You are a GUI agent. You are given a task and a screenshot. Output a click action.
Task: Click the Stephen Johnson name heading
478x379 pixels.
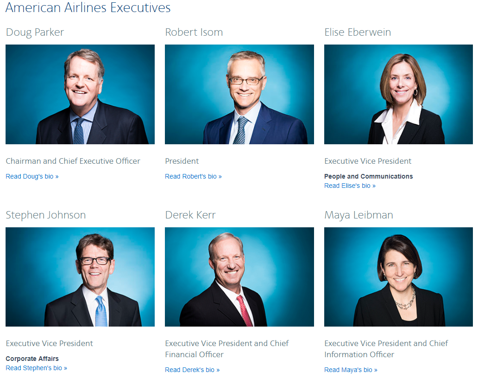(x=45, y=215)
